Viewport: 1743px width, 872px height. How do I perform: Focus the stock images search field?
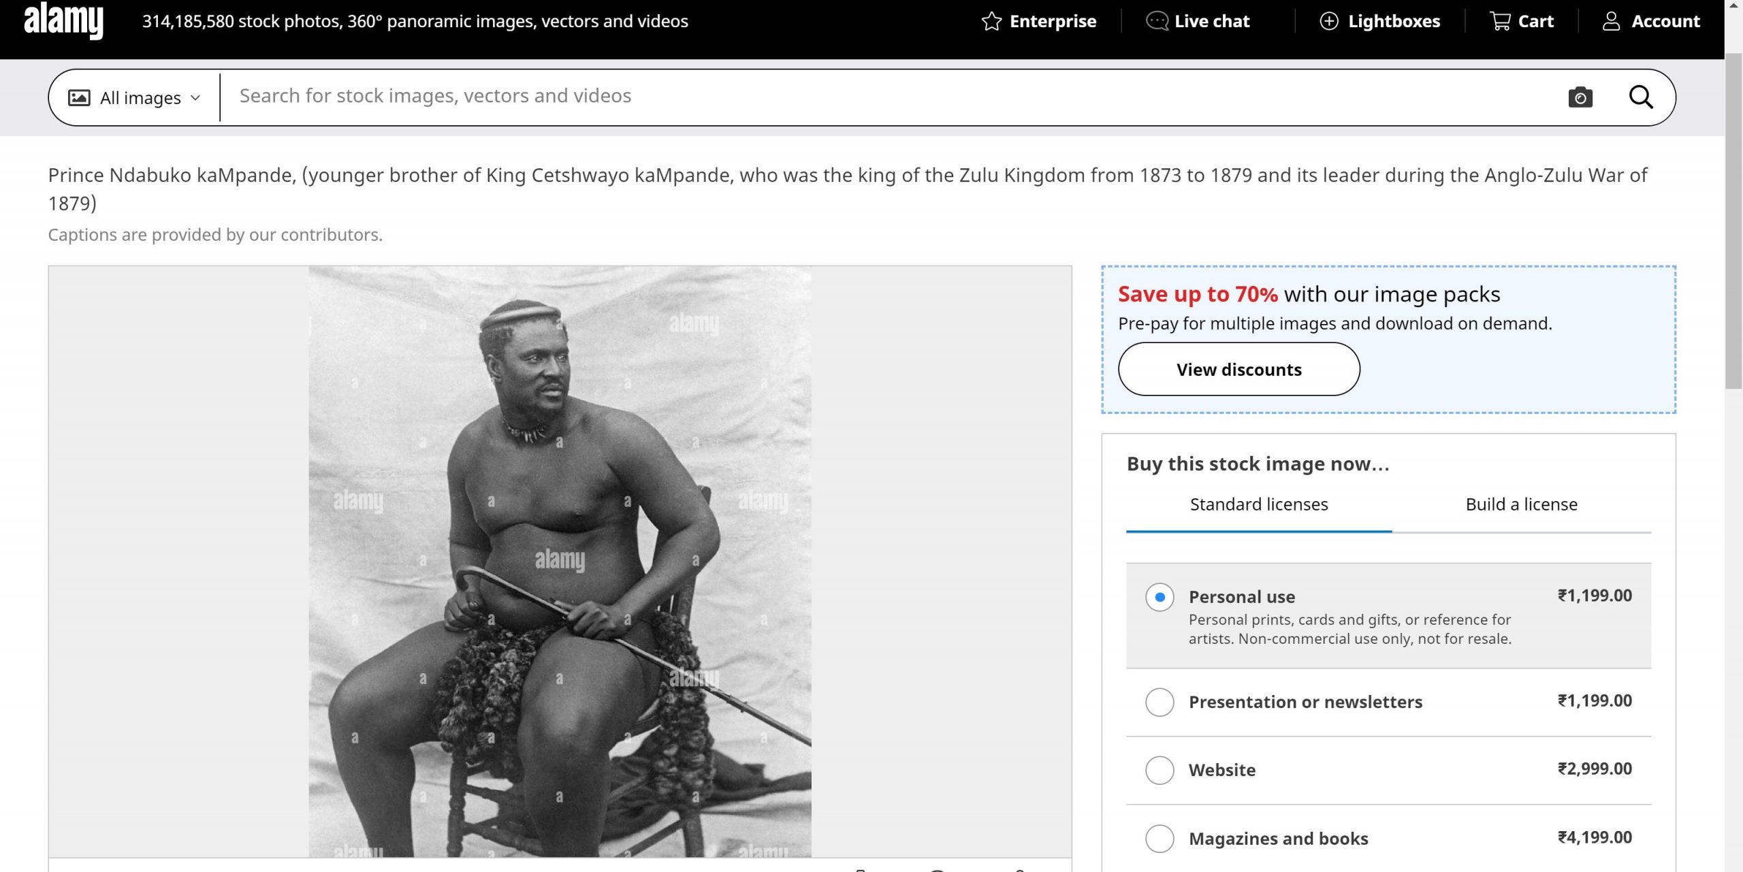[892, 96]
